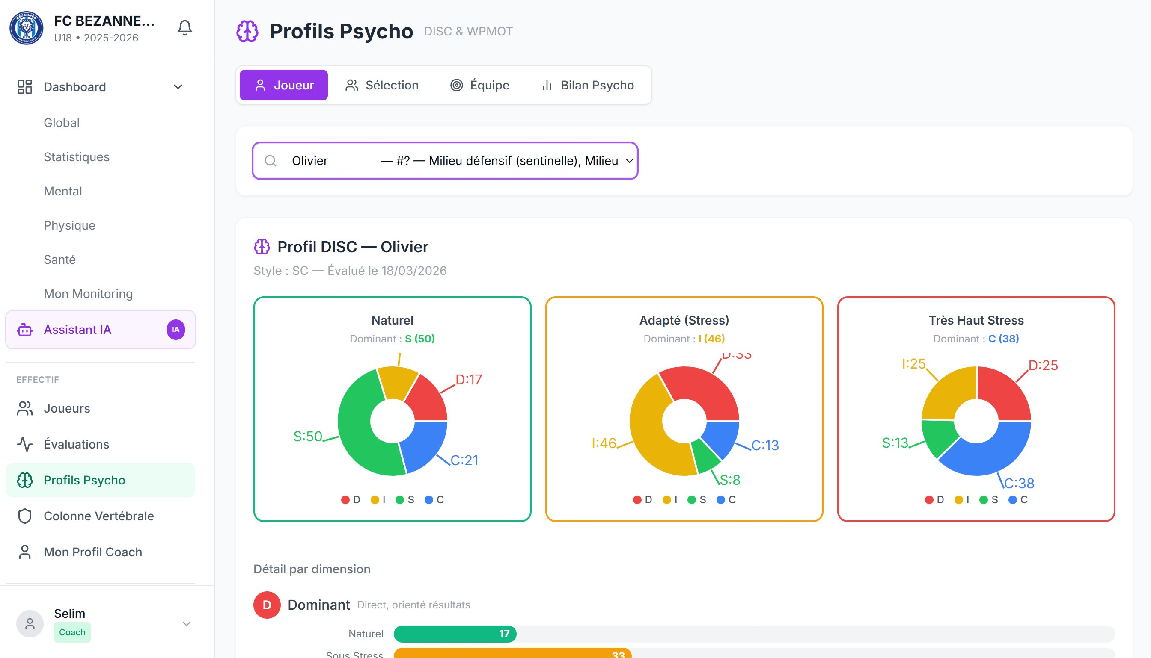Open Physique dashboard

69,225
